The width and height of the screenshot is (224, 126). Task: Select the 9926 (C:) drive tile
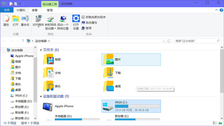[131, 106]
